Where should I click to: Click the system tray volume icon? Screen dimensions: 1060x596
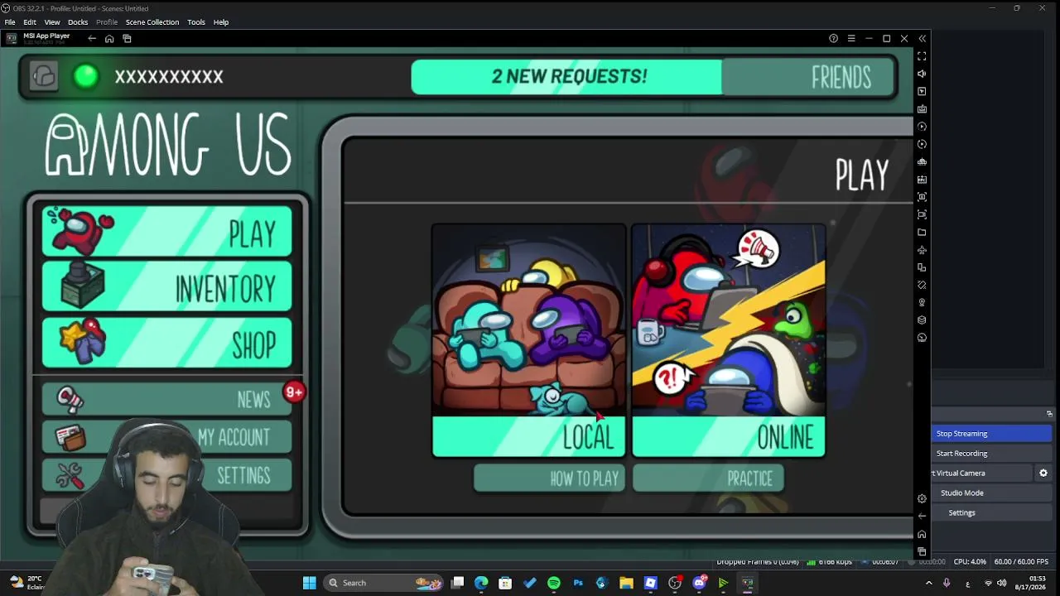[x=1001, y=583]
